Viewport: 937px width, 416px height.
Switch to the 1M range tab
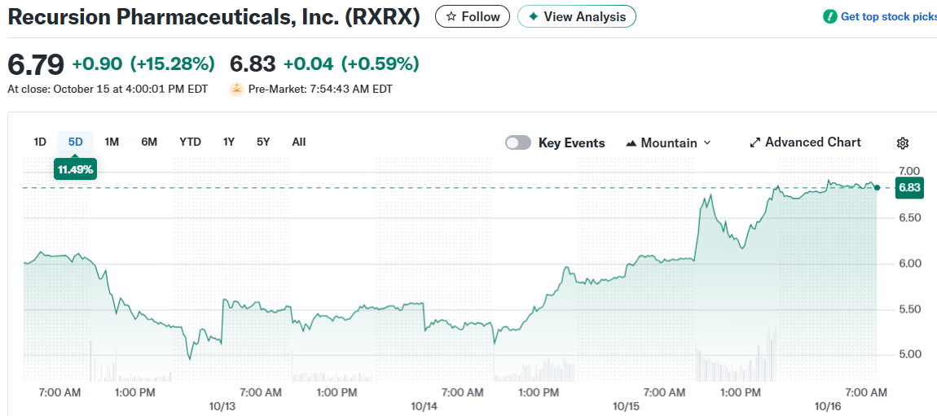point(112,142)
